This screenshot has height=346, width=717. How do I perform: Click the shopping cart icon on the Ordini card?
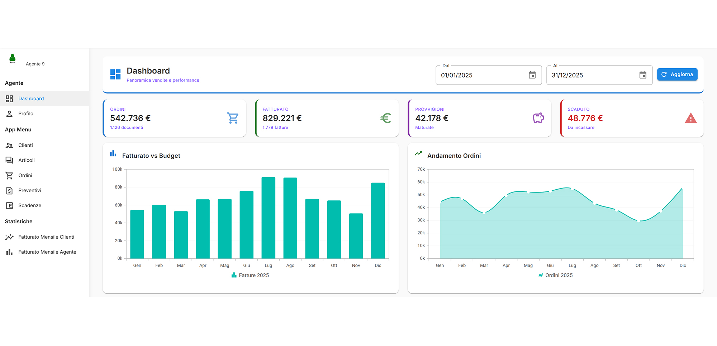pyautogui.click(x=233, y=118)
